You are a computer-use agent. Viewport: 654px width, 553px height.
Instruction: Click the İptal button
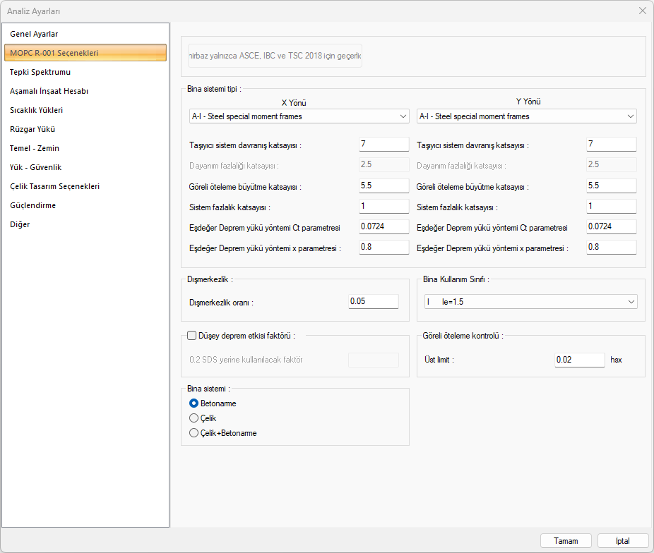click(622, 541)
